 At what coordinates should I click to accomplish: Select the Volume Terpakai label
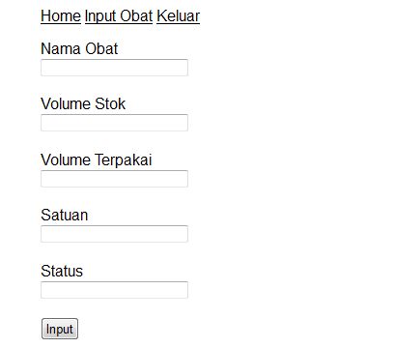97,160
